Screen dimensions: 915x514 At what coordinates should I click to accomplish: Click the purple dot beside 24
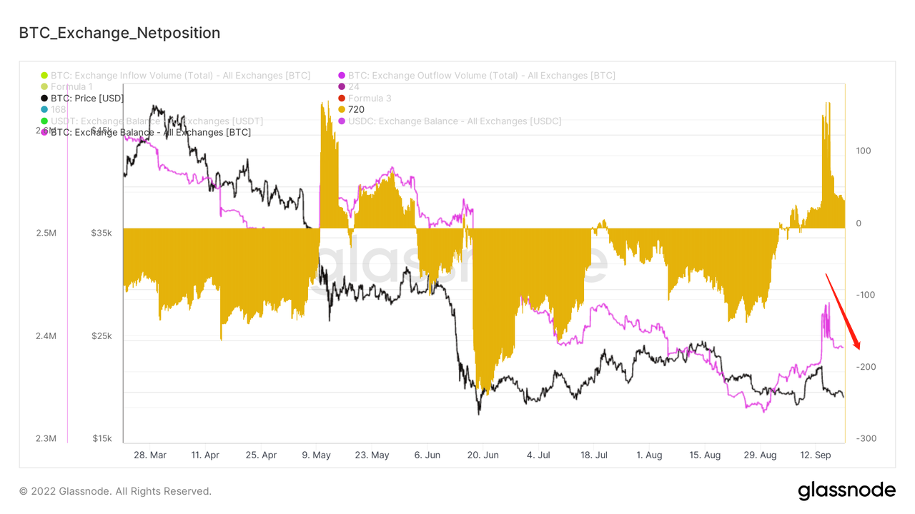pos(342,87)
